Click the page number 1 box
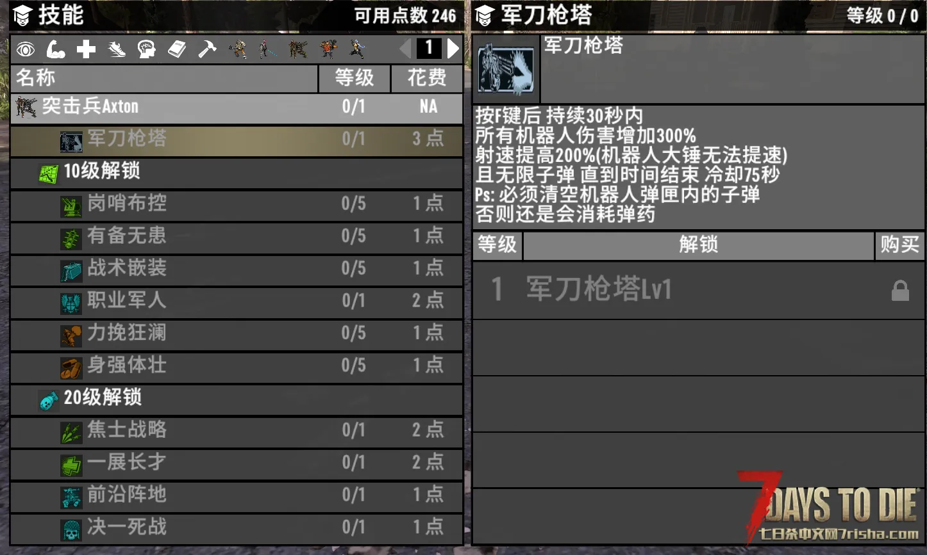Image resolution: width=927 pixels, height=555 pixels. 430,48
